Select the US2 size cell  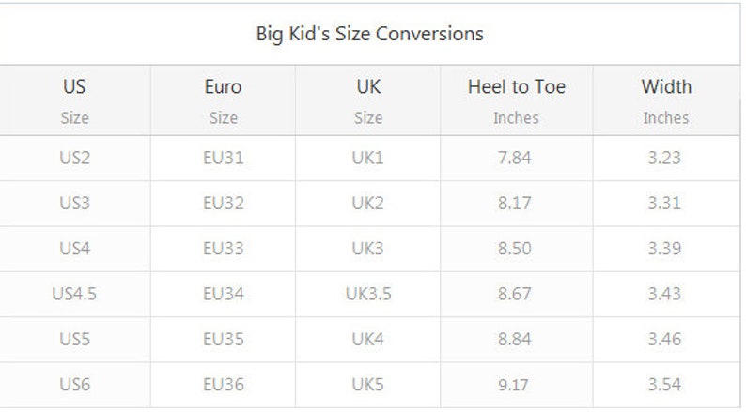coord(75,158)
